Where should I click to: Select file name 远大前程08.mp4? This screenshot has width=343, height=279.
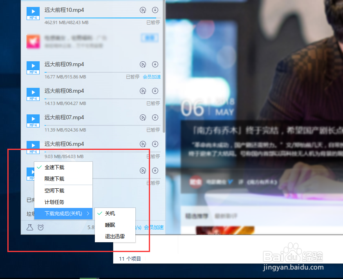(64, 91)
